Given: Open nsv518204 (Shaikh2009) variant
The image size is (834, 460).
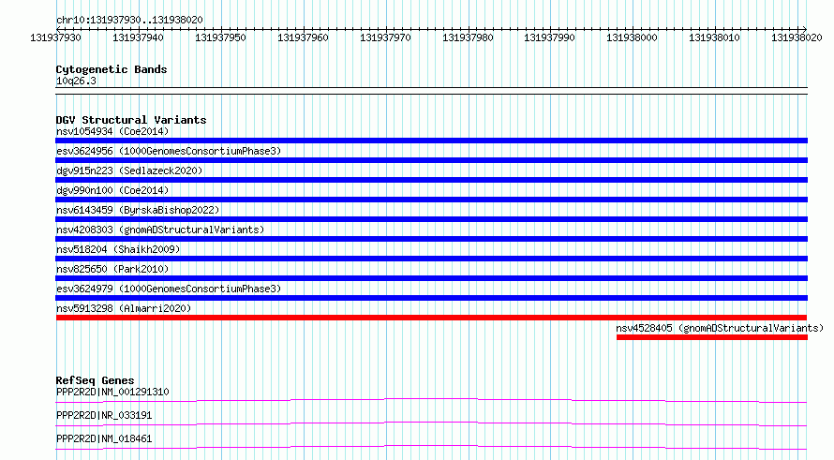Looking at the screenshot, I should 118,249.
